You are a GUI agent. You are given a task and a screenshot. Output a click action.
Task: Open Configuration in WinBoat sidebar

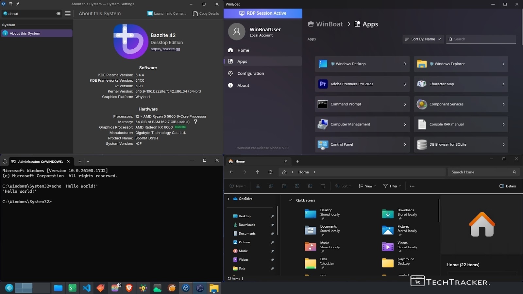(x=250, y=73)
